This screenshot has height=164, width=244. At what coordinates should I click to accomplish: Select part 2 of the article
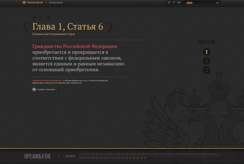[x=207, y=61]
